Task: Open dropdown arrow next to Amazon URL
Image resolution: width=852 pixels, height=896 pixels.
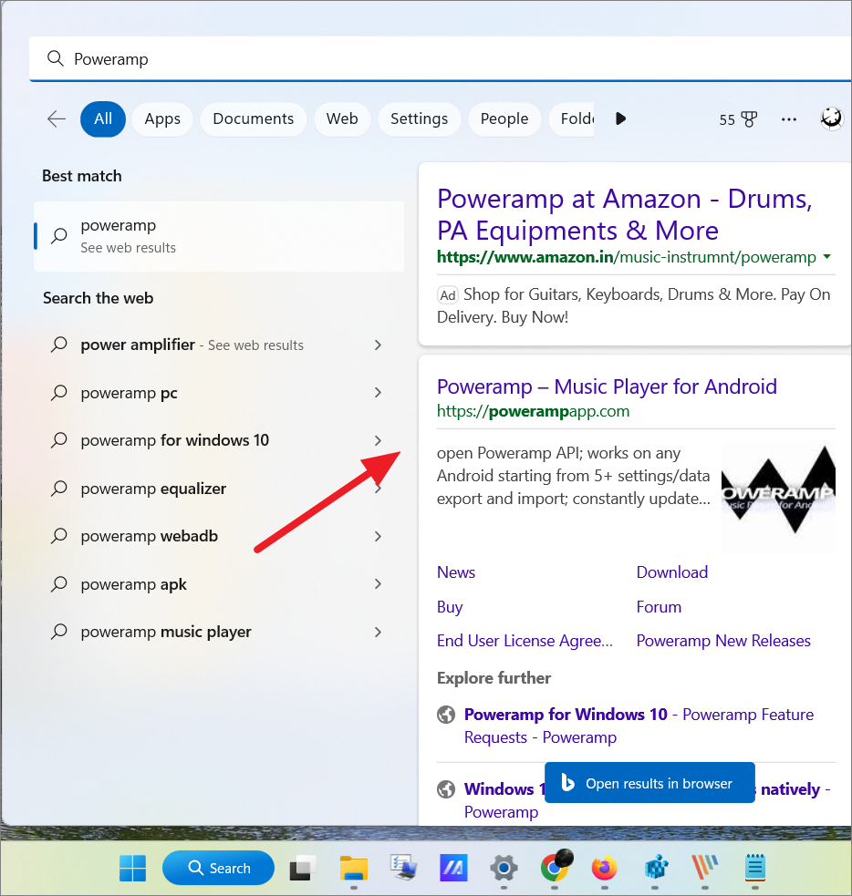Action: pos(826,257)
